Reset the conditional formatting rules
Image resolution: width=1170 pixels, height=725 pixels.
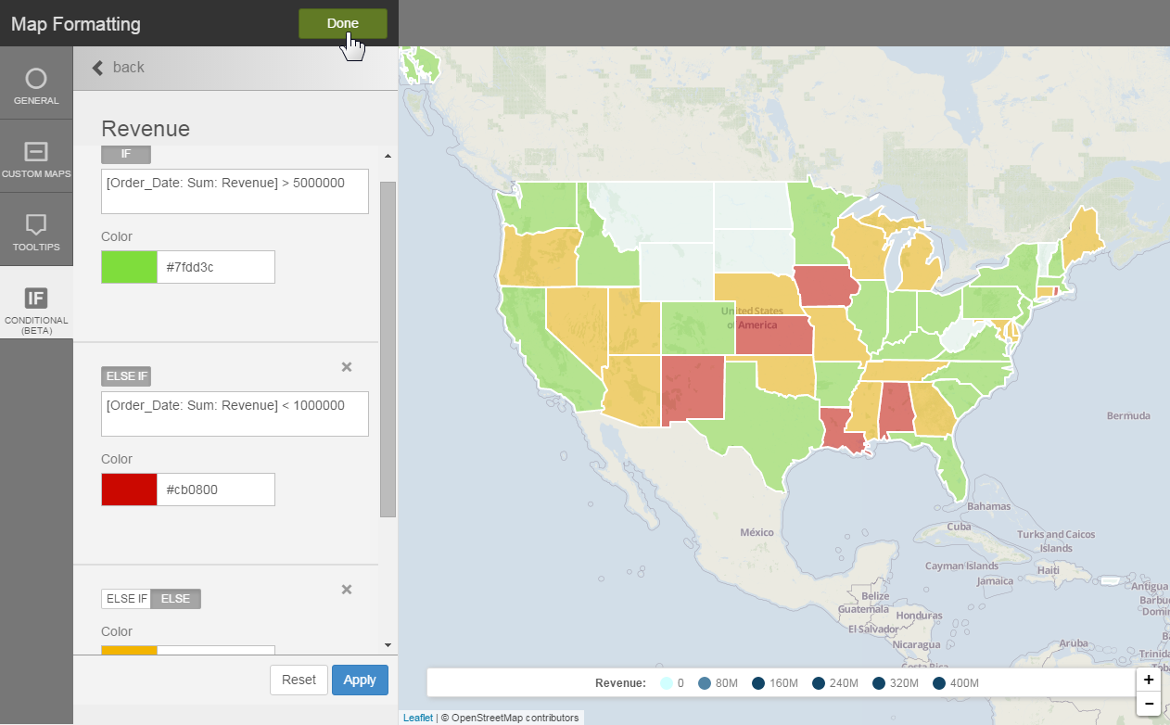point(299,680)
